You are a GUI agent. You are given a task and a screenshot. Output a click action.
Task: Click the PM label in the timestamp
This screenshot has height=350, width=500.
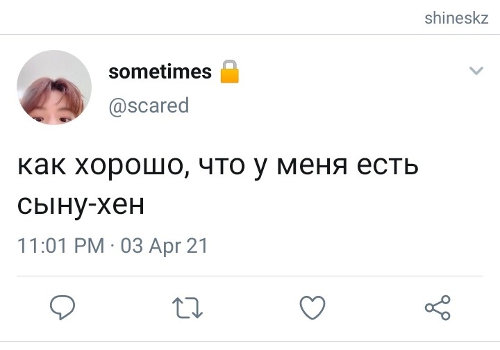tap(90, 246)
